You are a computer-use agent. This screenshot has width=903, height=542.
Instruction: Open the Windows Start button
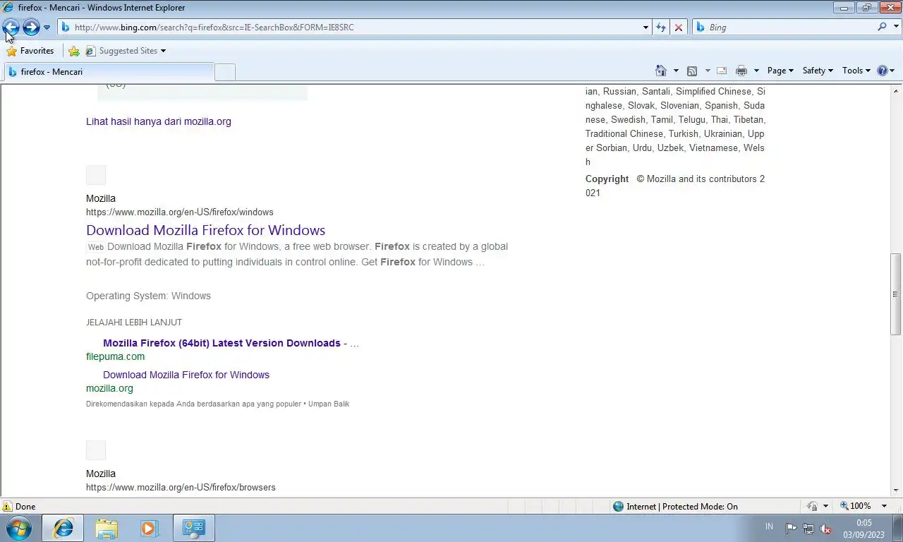click(18, 528)
